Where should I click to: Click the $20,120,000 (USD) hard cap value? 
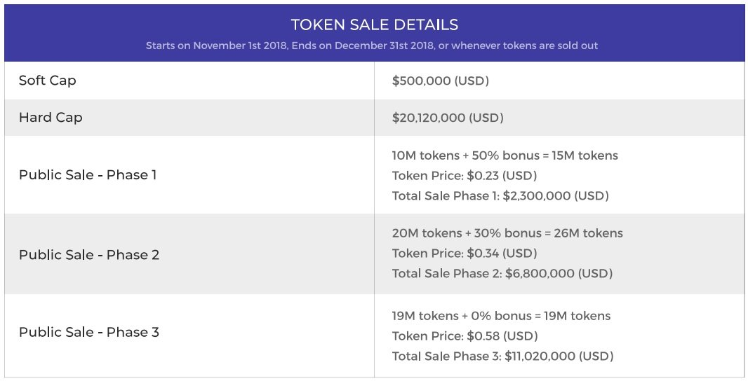[x=448, y=118]
